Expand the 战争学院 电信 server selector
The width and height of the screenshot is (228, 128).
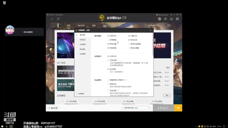click(x=136, y=108)
